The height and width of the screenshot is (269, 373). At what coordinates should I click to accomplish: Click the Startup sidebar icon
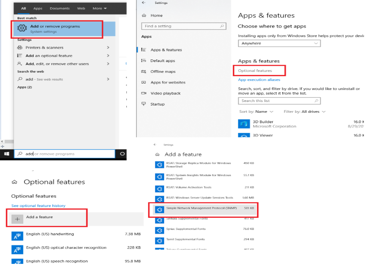(x=144, y=104)
